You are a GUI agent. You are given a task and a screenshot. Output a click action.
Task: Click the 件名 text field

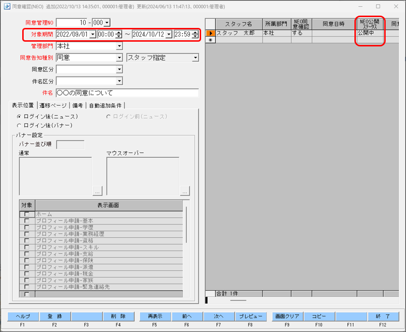pos(127,93)
